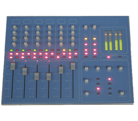138x121 pixels.
Task: Toggle unlit AUX button under level meters
Action: coord(120,57)
